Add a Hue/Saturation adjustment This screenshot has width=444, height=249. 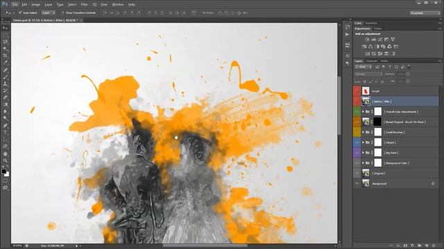[364, 46]
